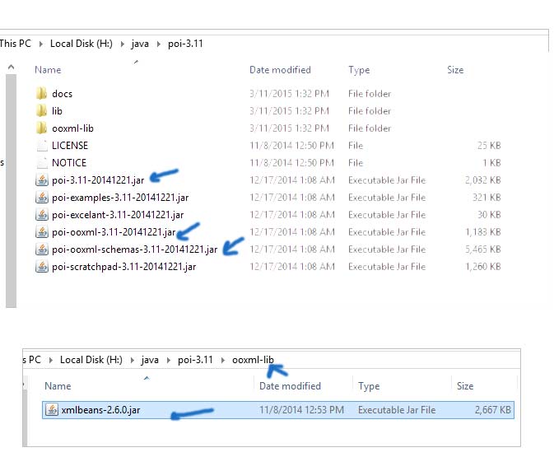
Task: Go to This PC in top address bar
Action: pos(16,44)
